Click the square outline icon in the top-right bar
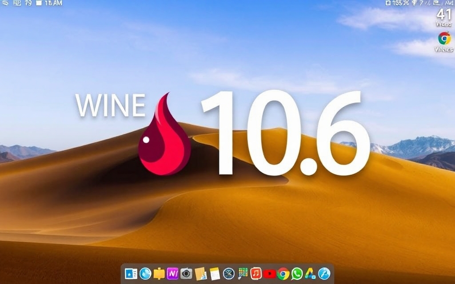This screenshot has height=284, width=455. [x=388, y=3]
